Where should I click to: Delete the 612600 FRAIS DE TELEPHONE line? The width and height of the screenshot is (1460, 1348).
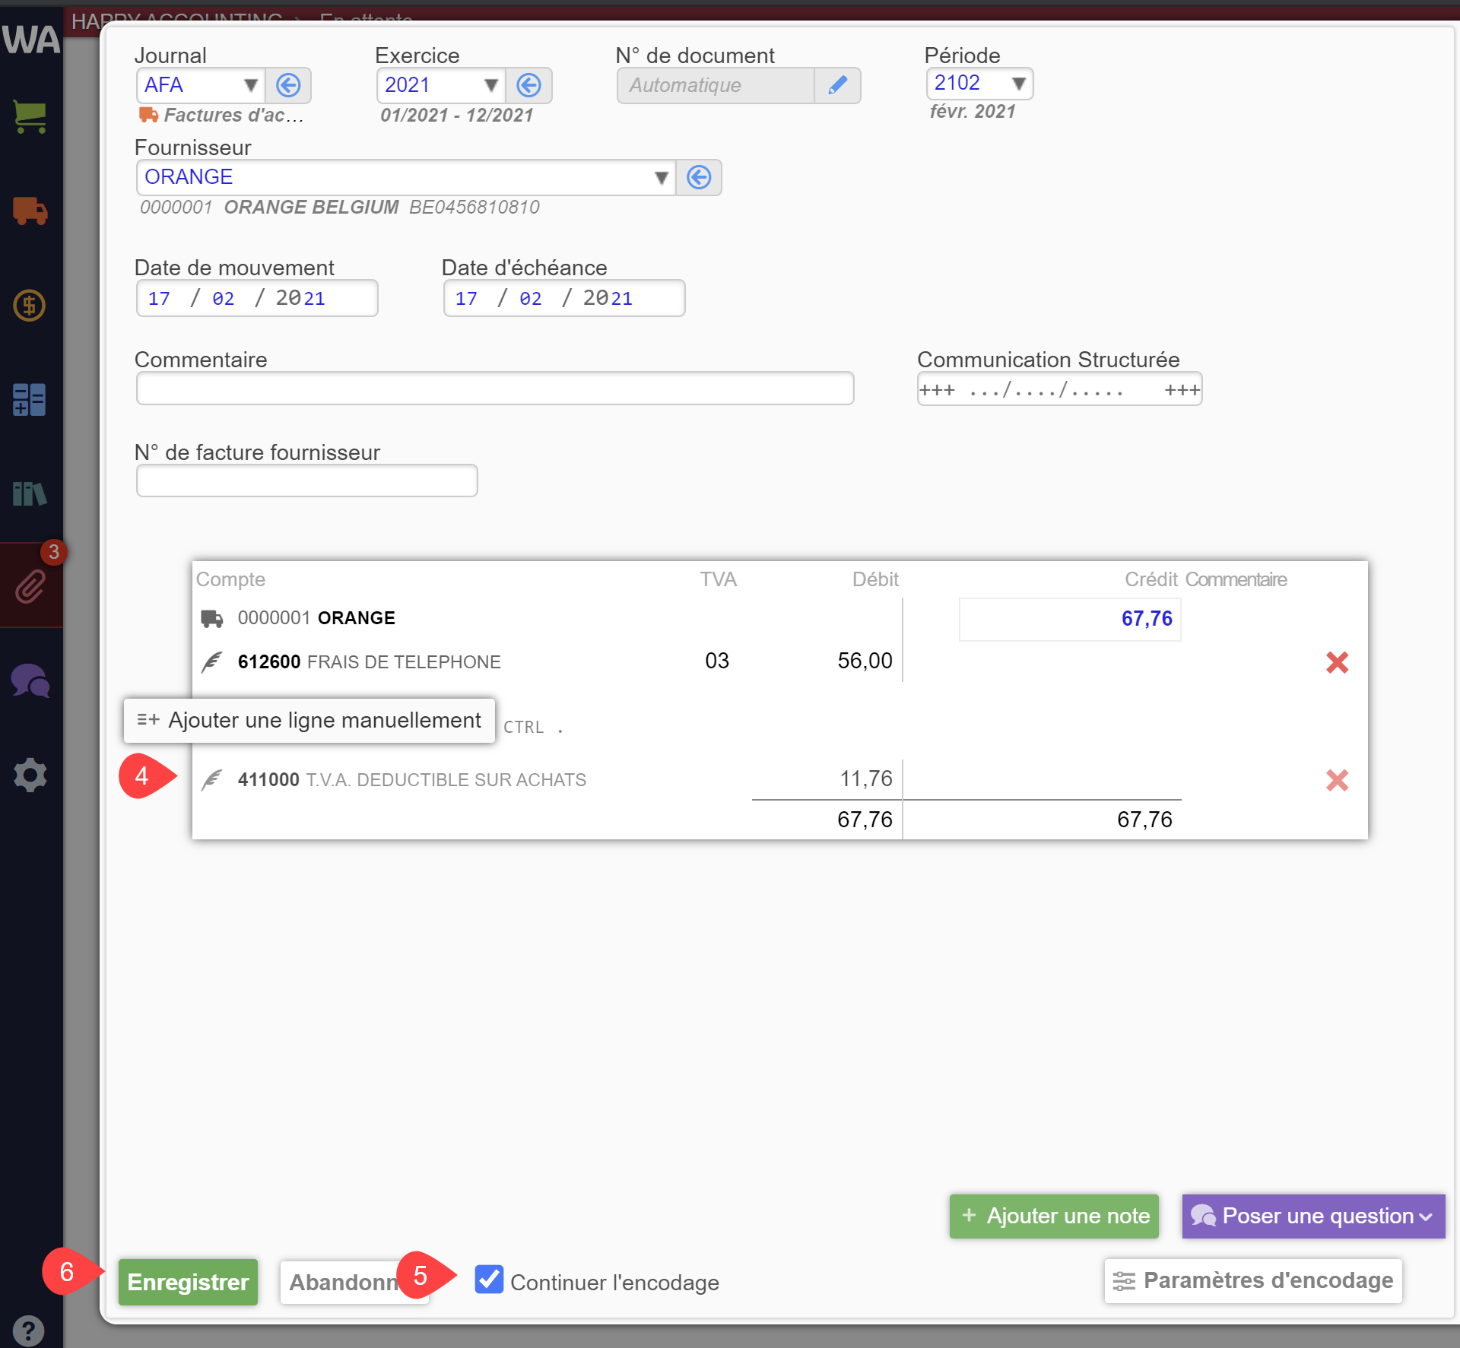1337,662
